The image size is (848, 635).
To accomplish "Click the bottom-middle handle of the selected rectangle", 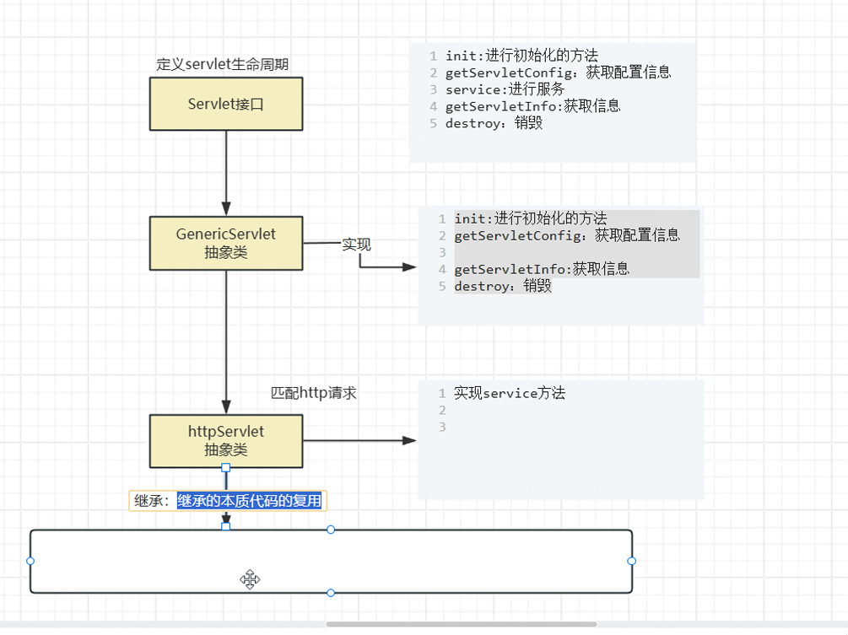I will point(331,593).
